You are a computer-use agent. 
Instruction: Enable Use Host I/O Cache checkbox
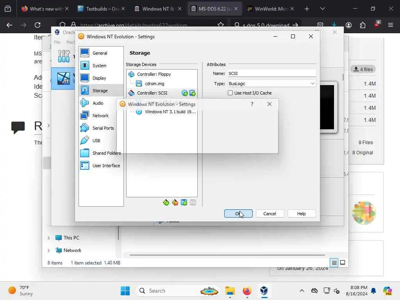click(x=230, y=93)
